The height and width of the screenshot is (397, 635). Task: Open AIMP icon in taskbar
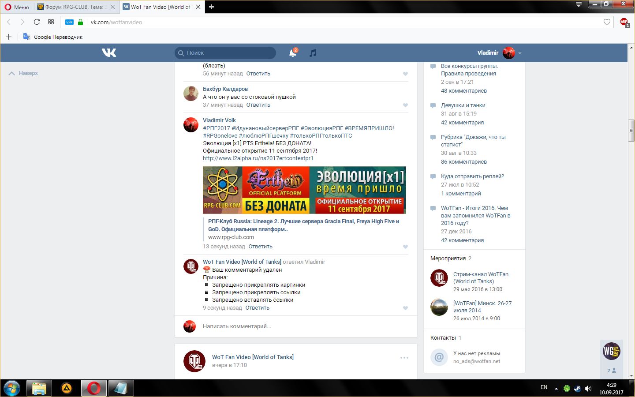(67, 388)
